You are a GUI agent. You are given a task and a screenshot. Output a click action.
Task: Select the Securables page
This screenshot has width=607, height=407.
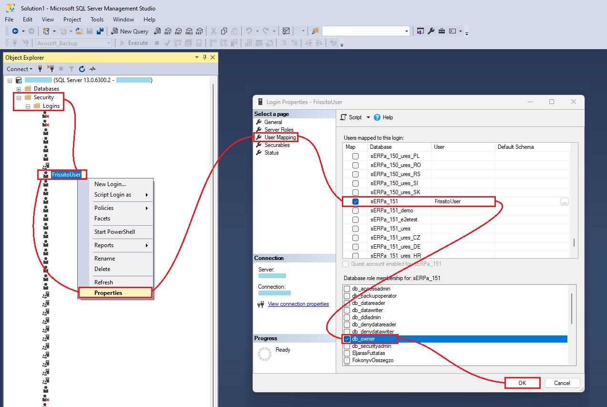tap(277, 145)
